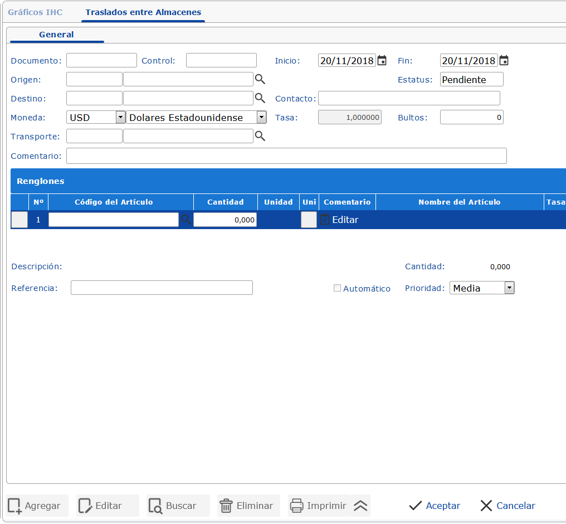The width and height of the screenshot is (566, 524).
Task: Click the Editar comment icon in row
Action: [x=325, y=220]
